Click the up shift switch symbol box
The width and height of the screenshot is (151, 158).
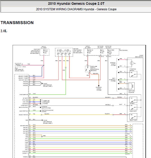tap(133, 100)
